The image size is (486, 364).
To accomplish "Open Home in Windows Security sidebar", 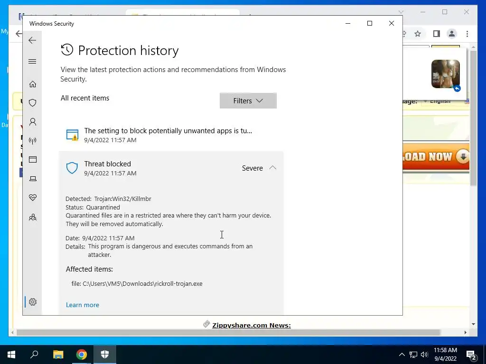I will coord(33,84).
